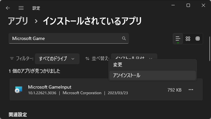
Task: Click the vertical scrollbar thumb
Action: [210, 49]
